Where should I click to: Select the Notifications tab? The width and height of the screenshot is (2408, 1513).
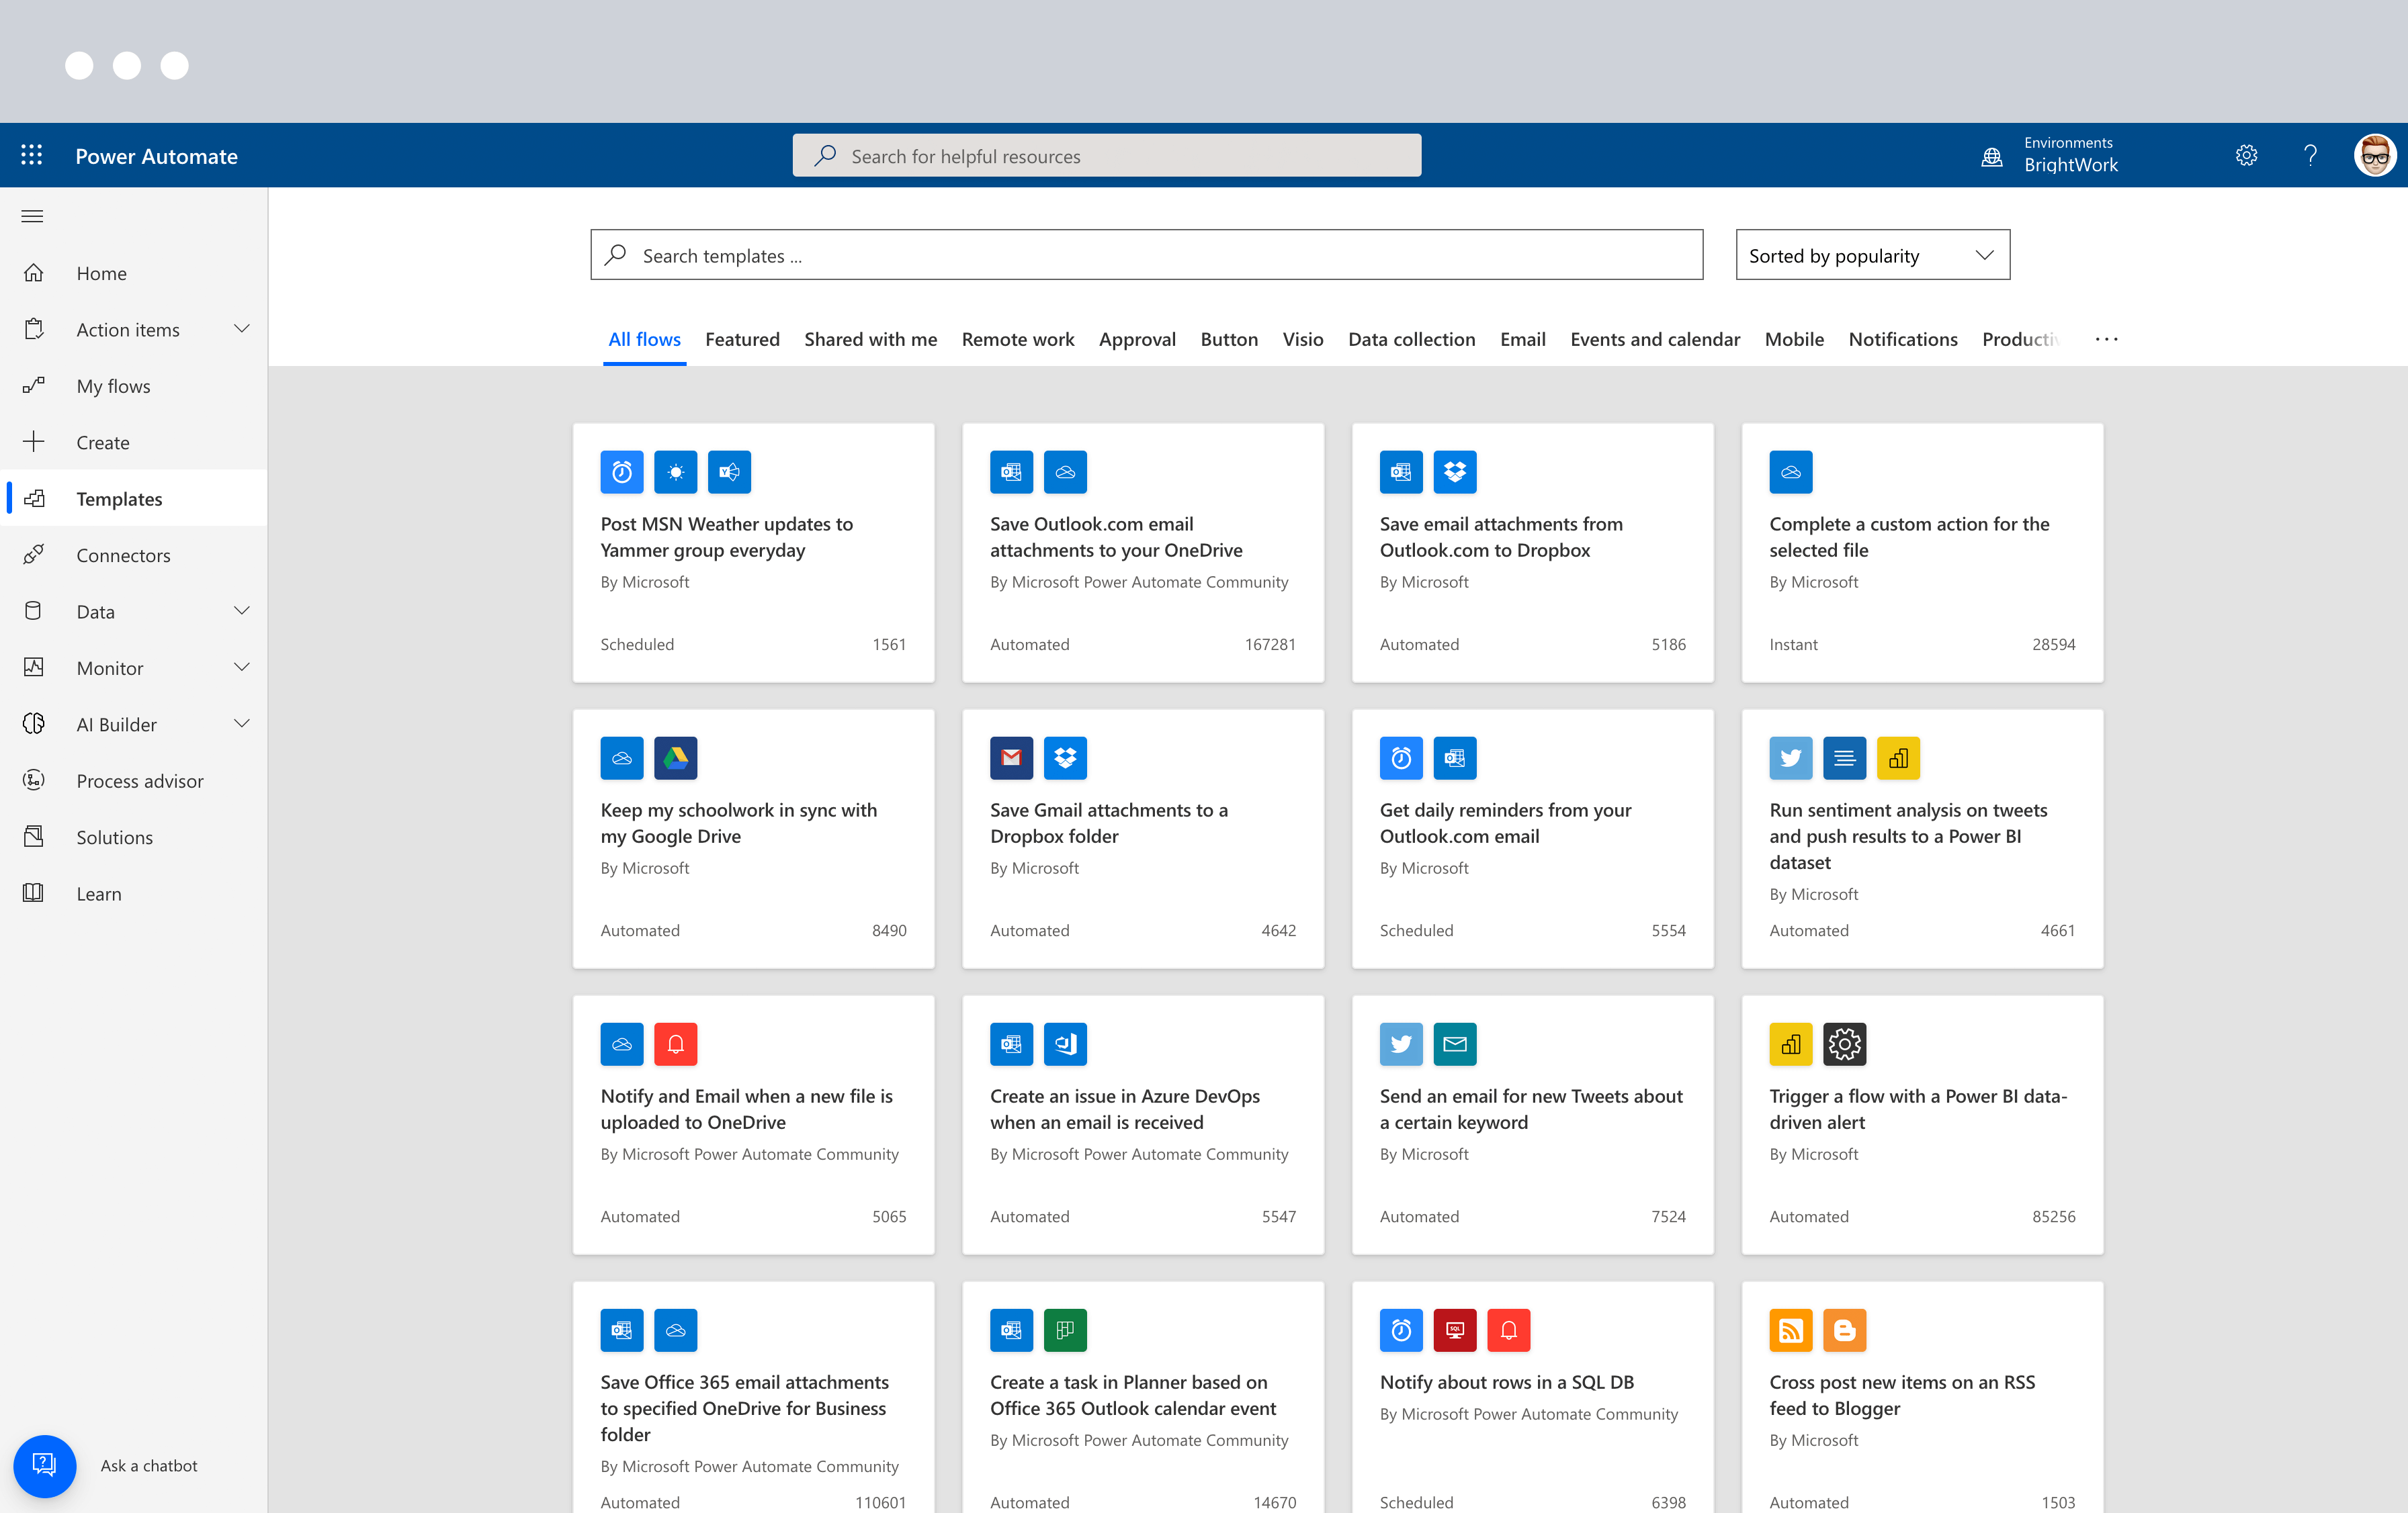(x=1902, y=338)
